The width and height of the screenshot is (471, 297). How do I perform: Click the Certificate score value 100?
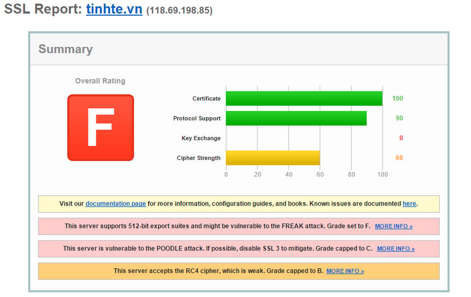point(397,98)
